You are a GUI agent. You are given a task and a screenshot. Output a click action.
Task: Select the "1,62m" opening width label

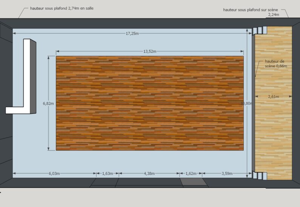191,174
